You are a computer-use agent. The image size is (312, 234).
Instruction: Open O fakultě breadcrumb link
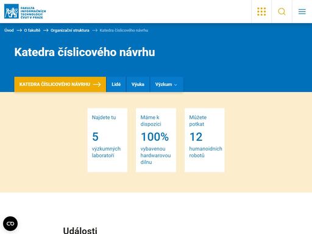pos(32,30)
